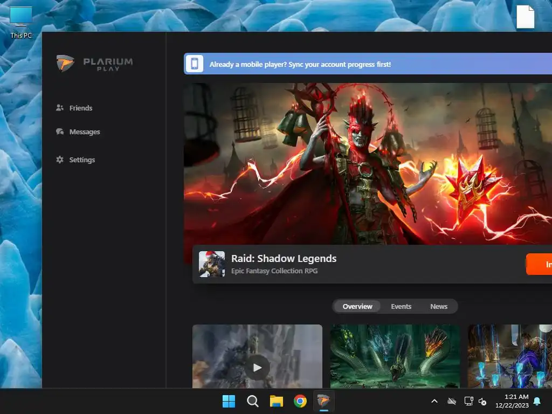The height and width of the screenshot is (414, 552).
Task: Click the Settings gear icon
Action: 60,160
